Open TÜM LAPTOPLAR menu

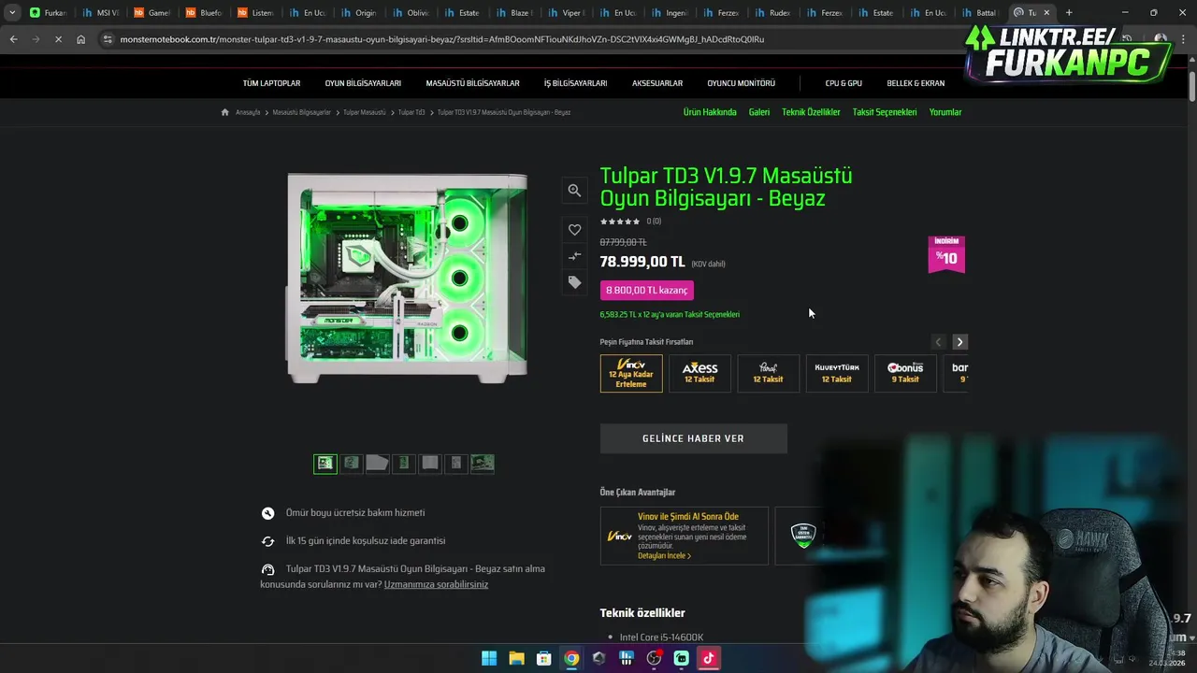(x=271, y=83)
